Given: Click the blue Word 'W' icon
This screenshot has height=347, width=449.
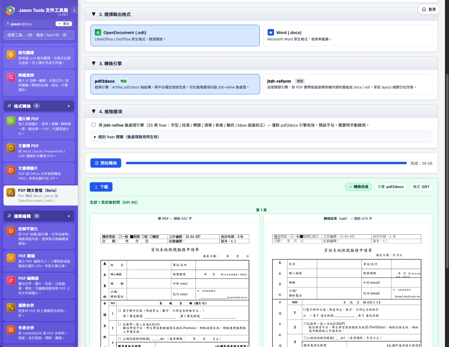Looking at the screenshot, I should (x=271, y=33).
